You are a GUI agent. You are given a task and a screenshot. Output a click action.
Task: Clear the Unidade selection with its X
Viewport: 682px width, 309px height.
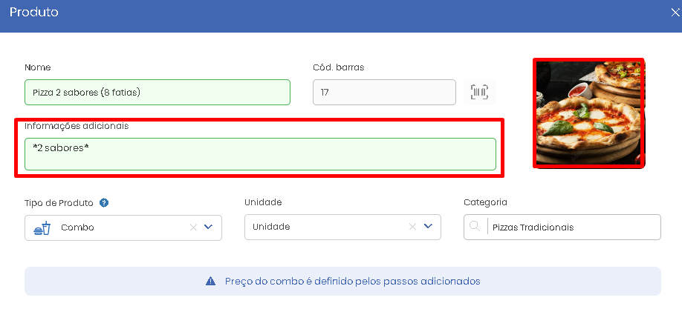click(x=412, y=227)
